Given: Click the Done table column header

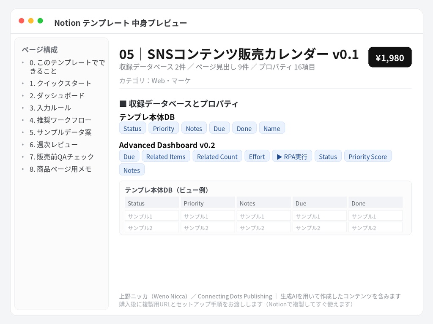Looking at the screenshot, I should click(x=375, y=203).
